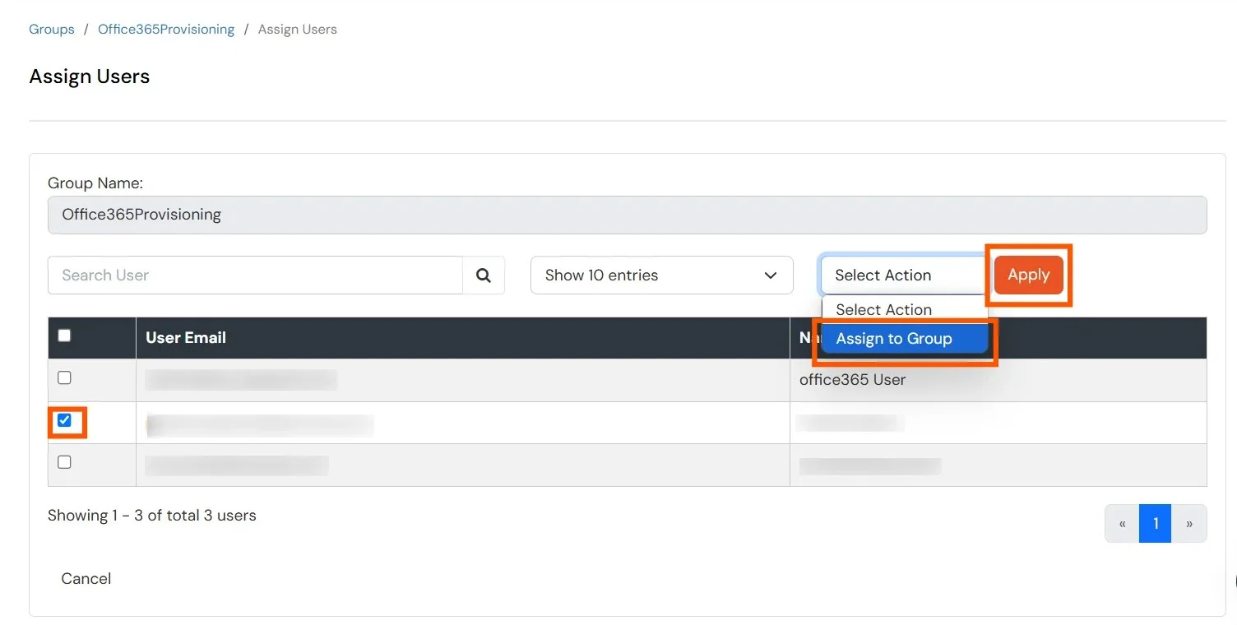
Task: Click inside the Search User field
Action: tap(247, 275)
